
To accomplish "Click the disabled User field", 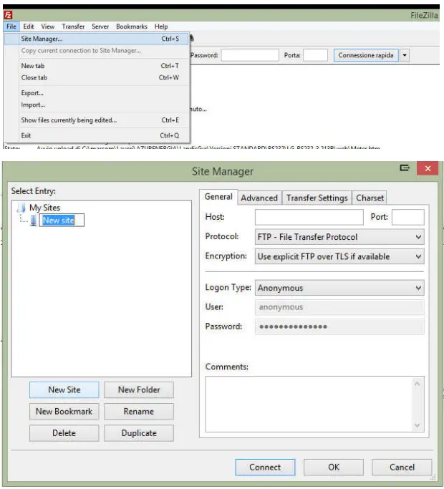I will (x=339, y=307).
